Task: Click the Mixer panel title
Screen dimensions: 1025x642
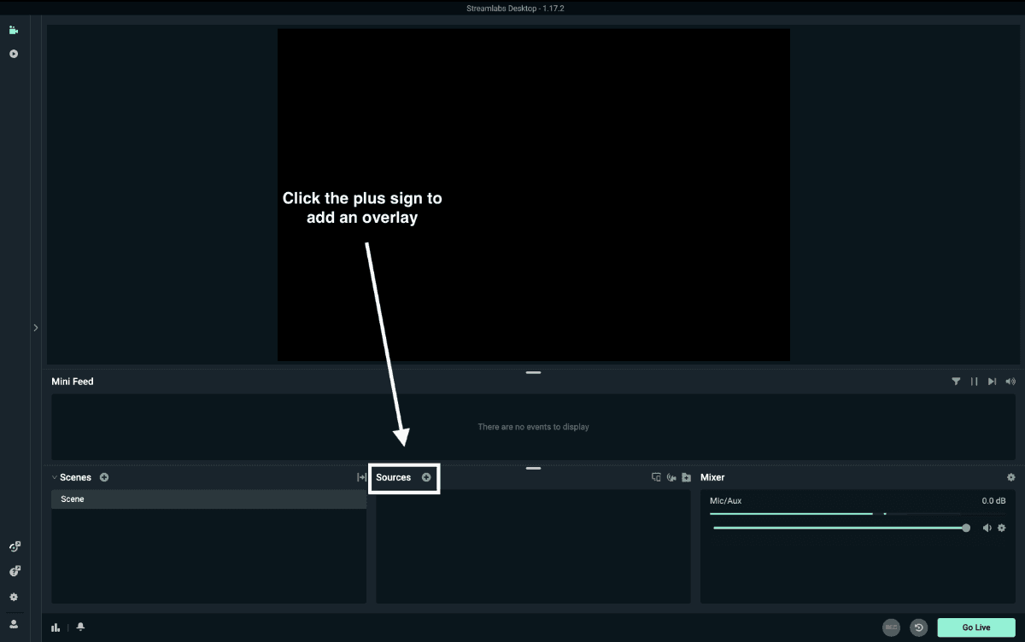Action: click(712, 477)
